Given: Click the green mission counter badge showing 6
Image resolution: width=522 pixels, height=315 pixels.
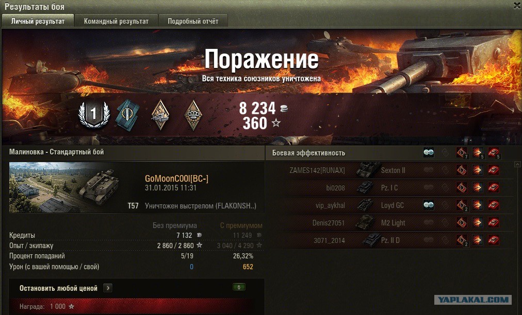Looking at the screenshot, I should click(239, 287).
